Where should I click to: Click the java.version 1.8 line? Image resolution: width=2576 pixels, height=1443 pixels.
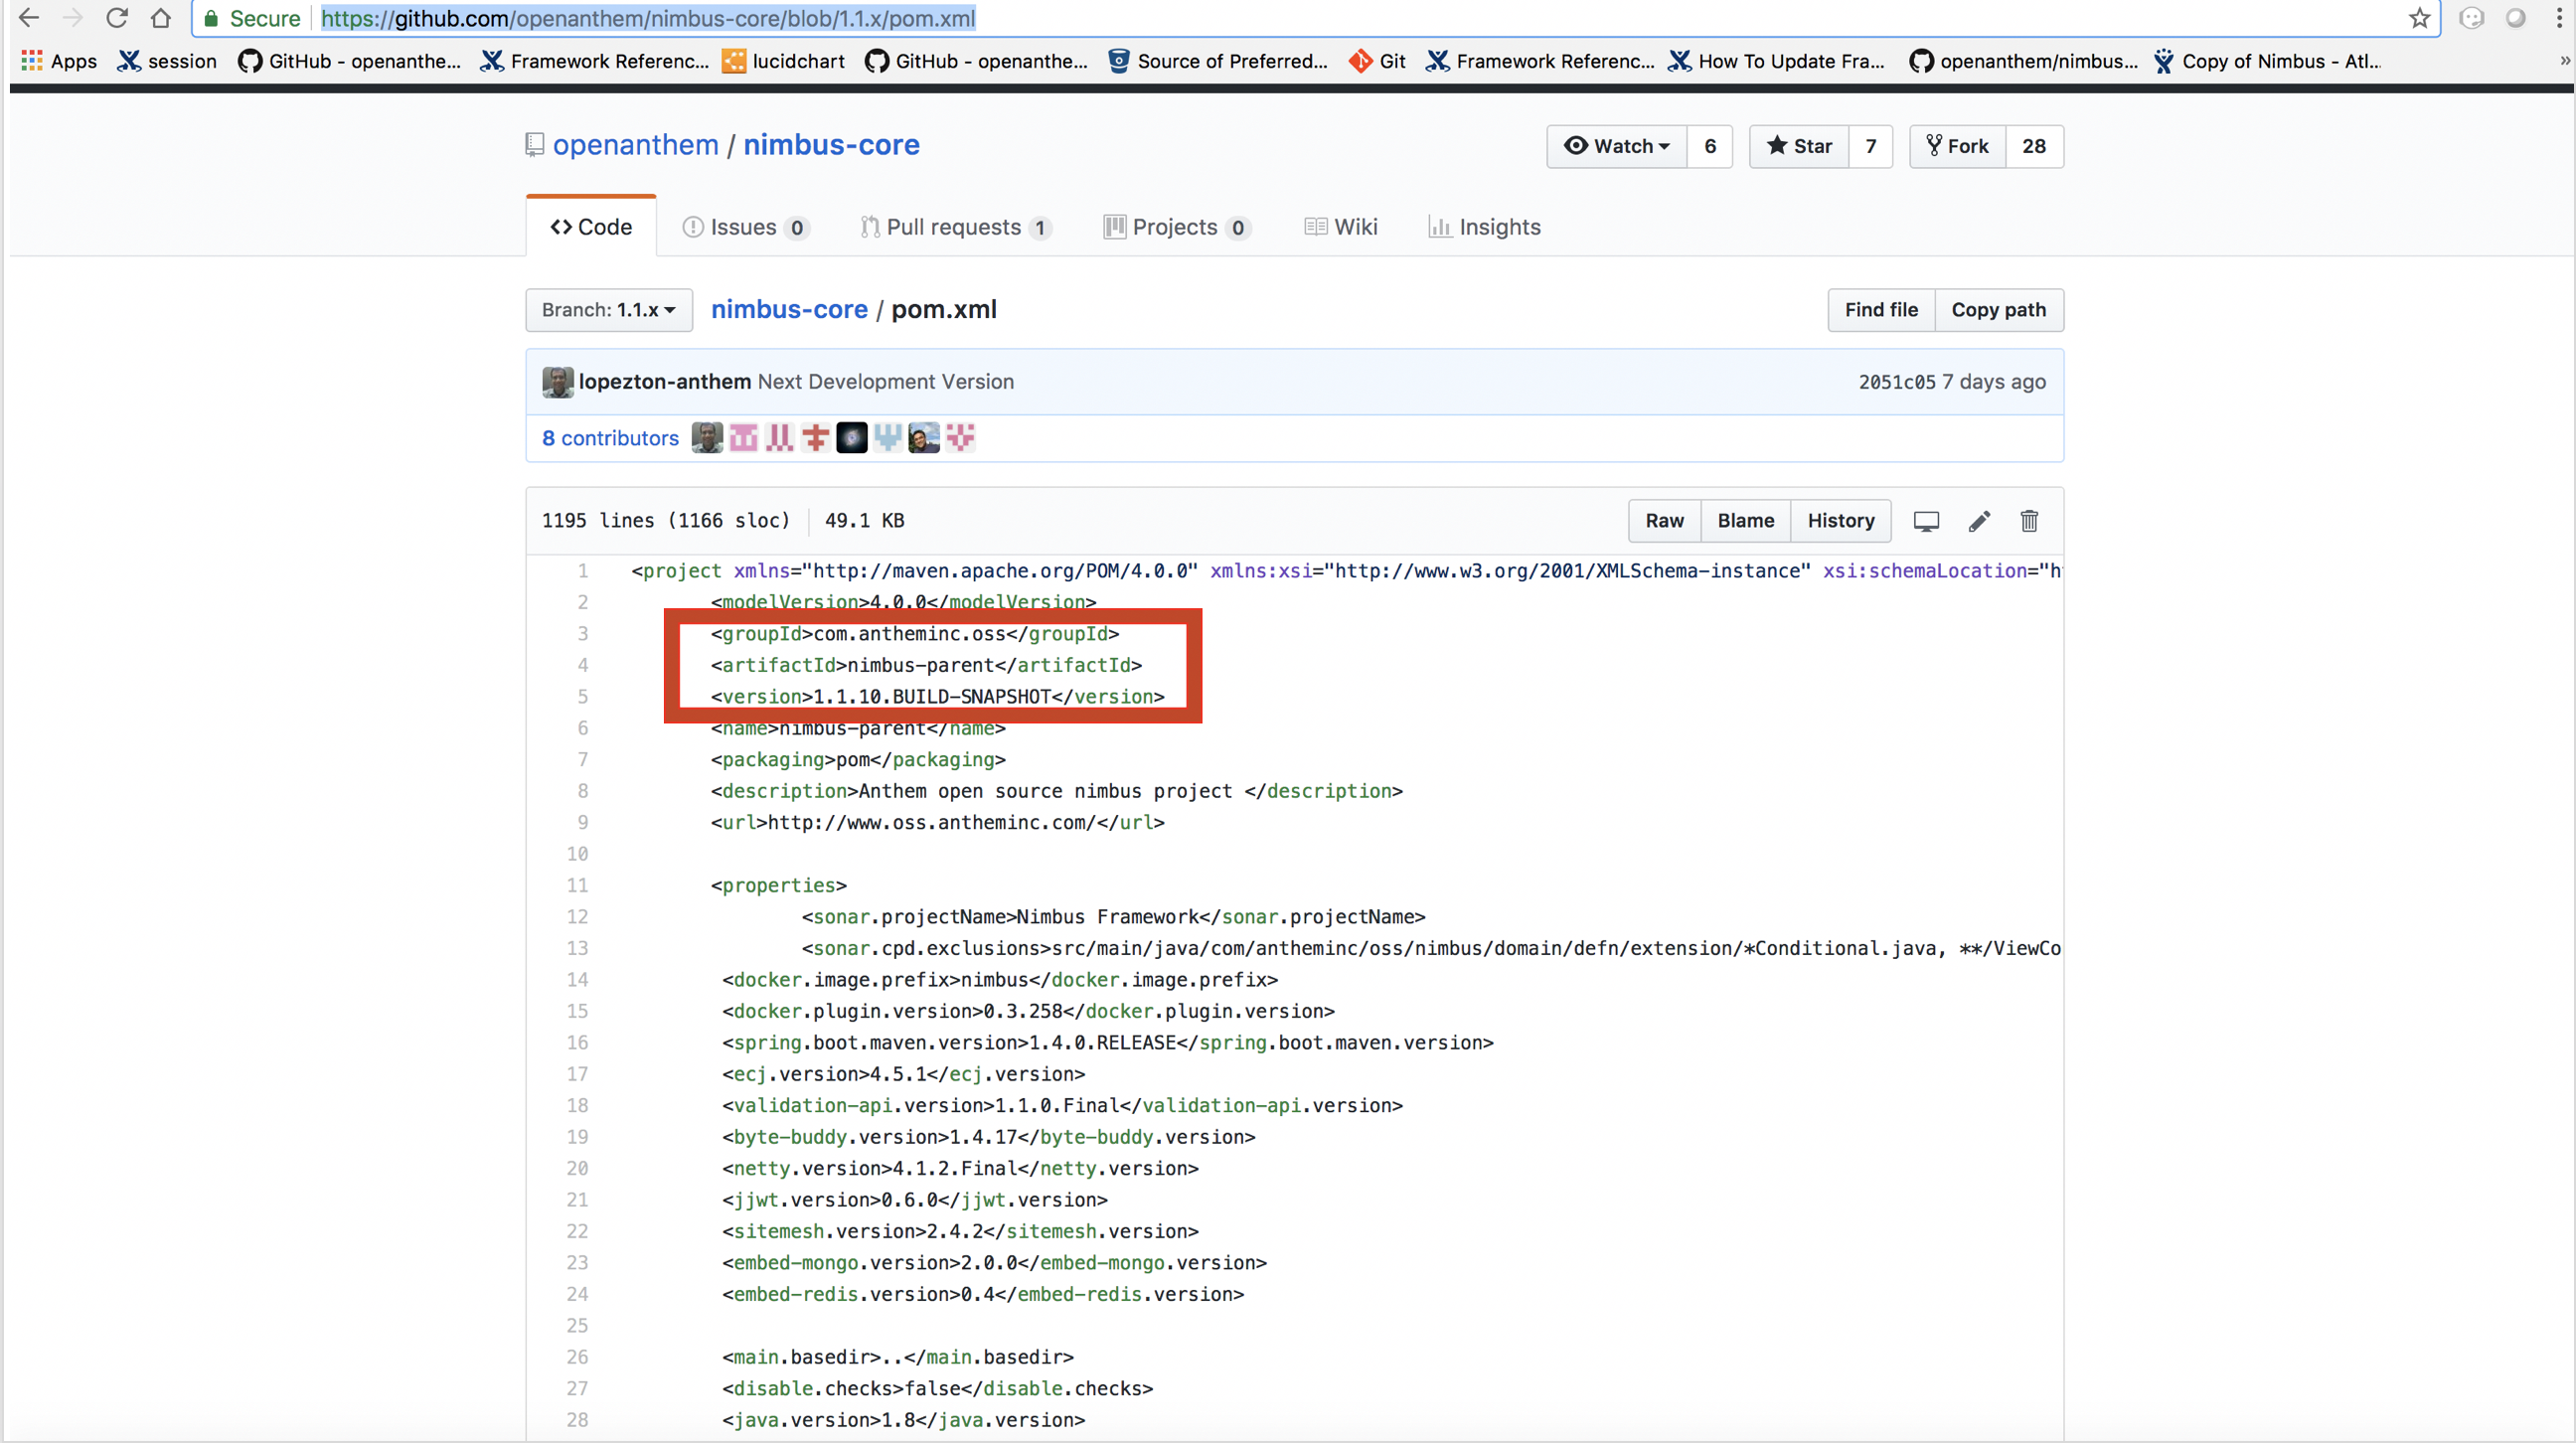click(904, 1420)
